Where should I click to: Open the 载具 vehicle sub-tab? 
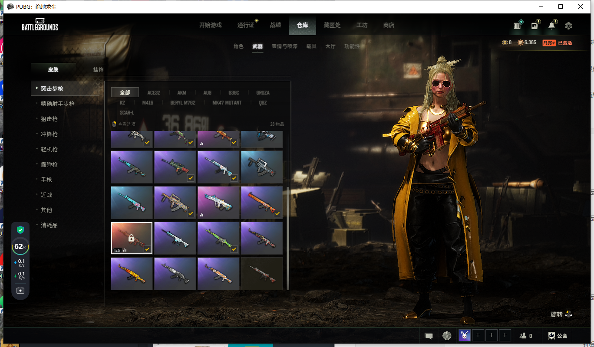(x=311, y=46)
